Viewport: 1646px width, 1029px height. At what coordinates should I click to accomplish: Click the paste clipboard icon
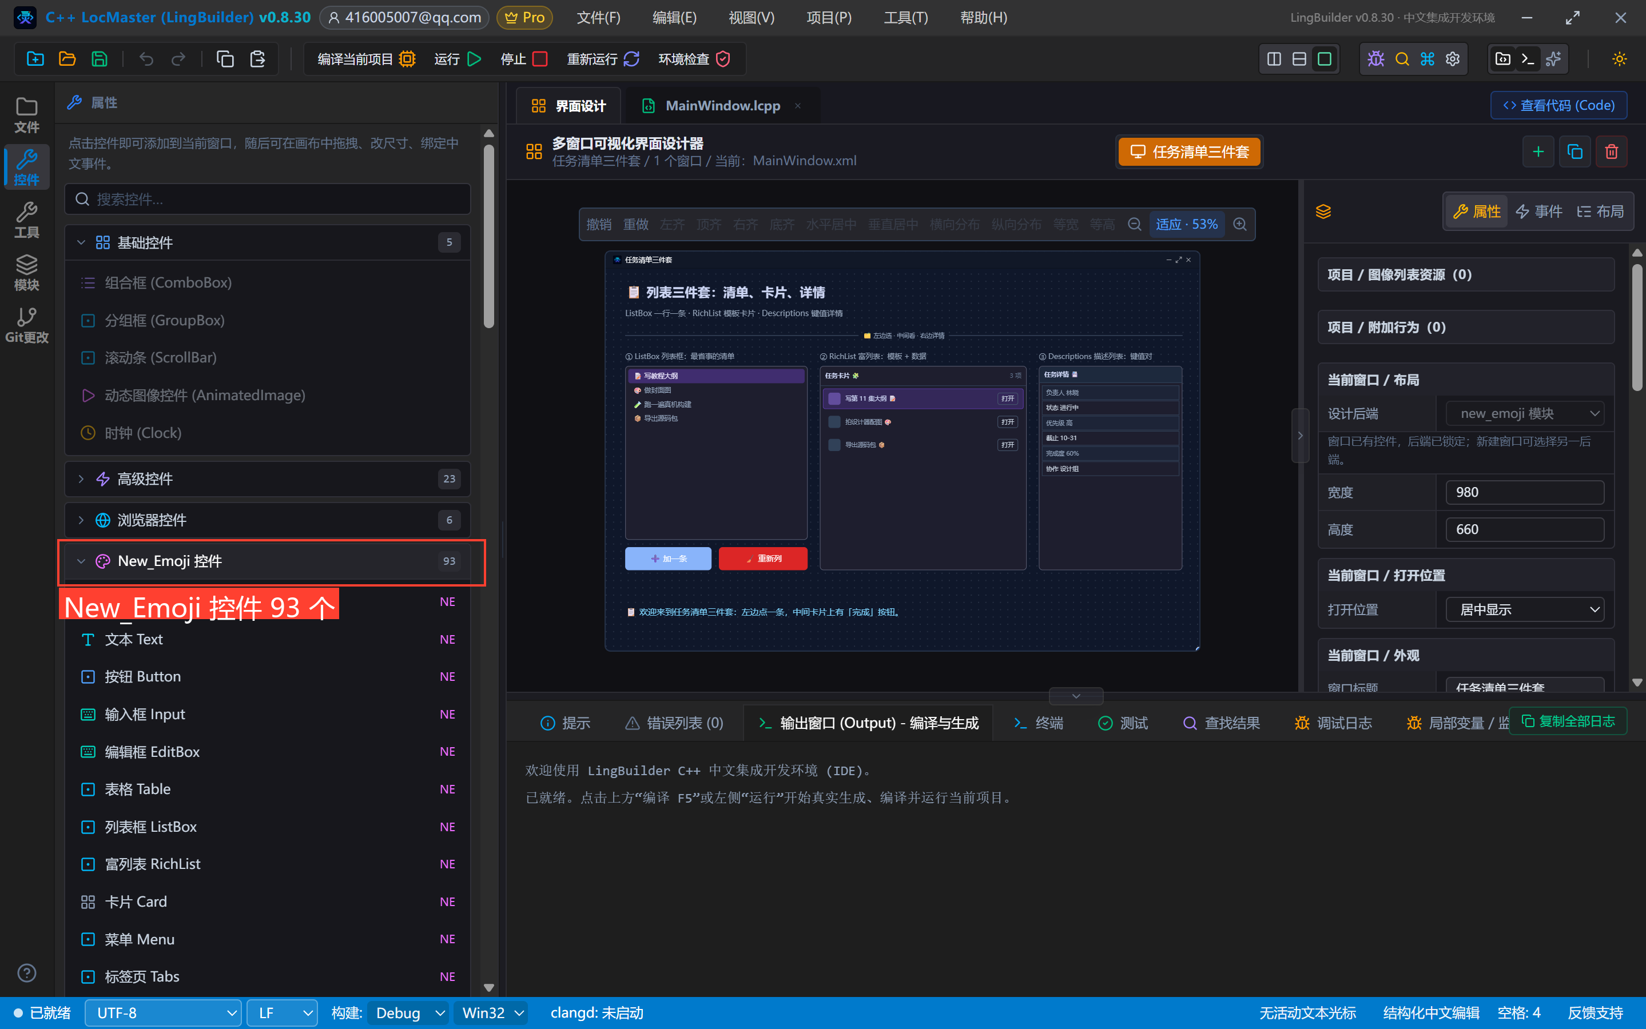click(x=257, y=59)
